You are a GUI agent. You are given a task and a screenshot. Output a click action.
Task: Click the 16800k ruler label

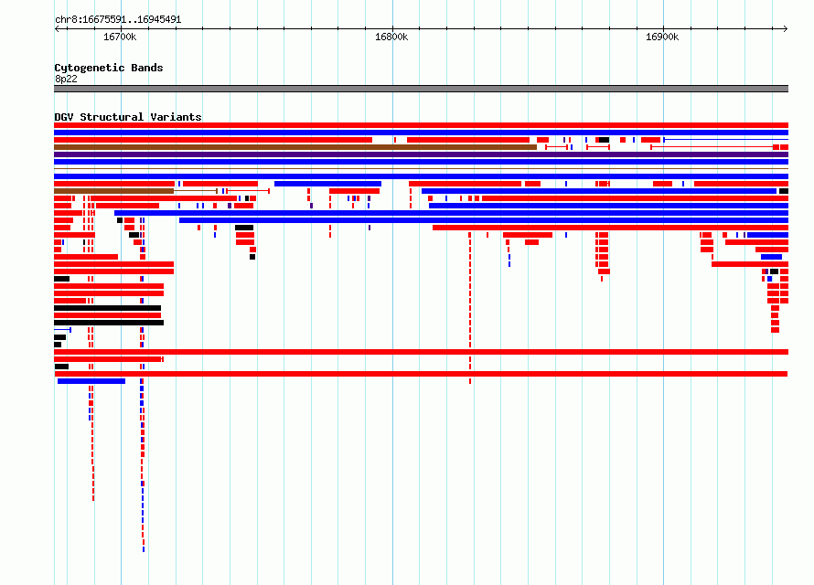391,37
